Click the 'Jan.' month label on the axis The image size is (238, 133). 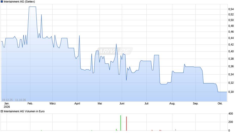tap(7, 104)
